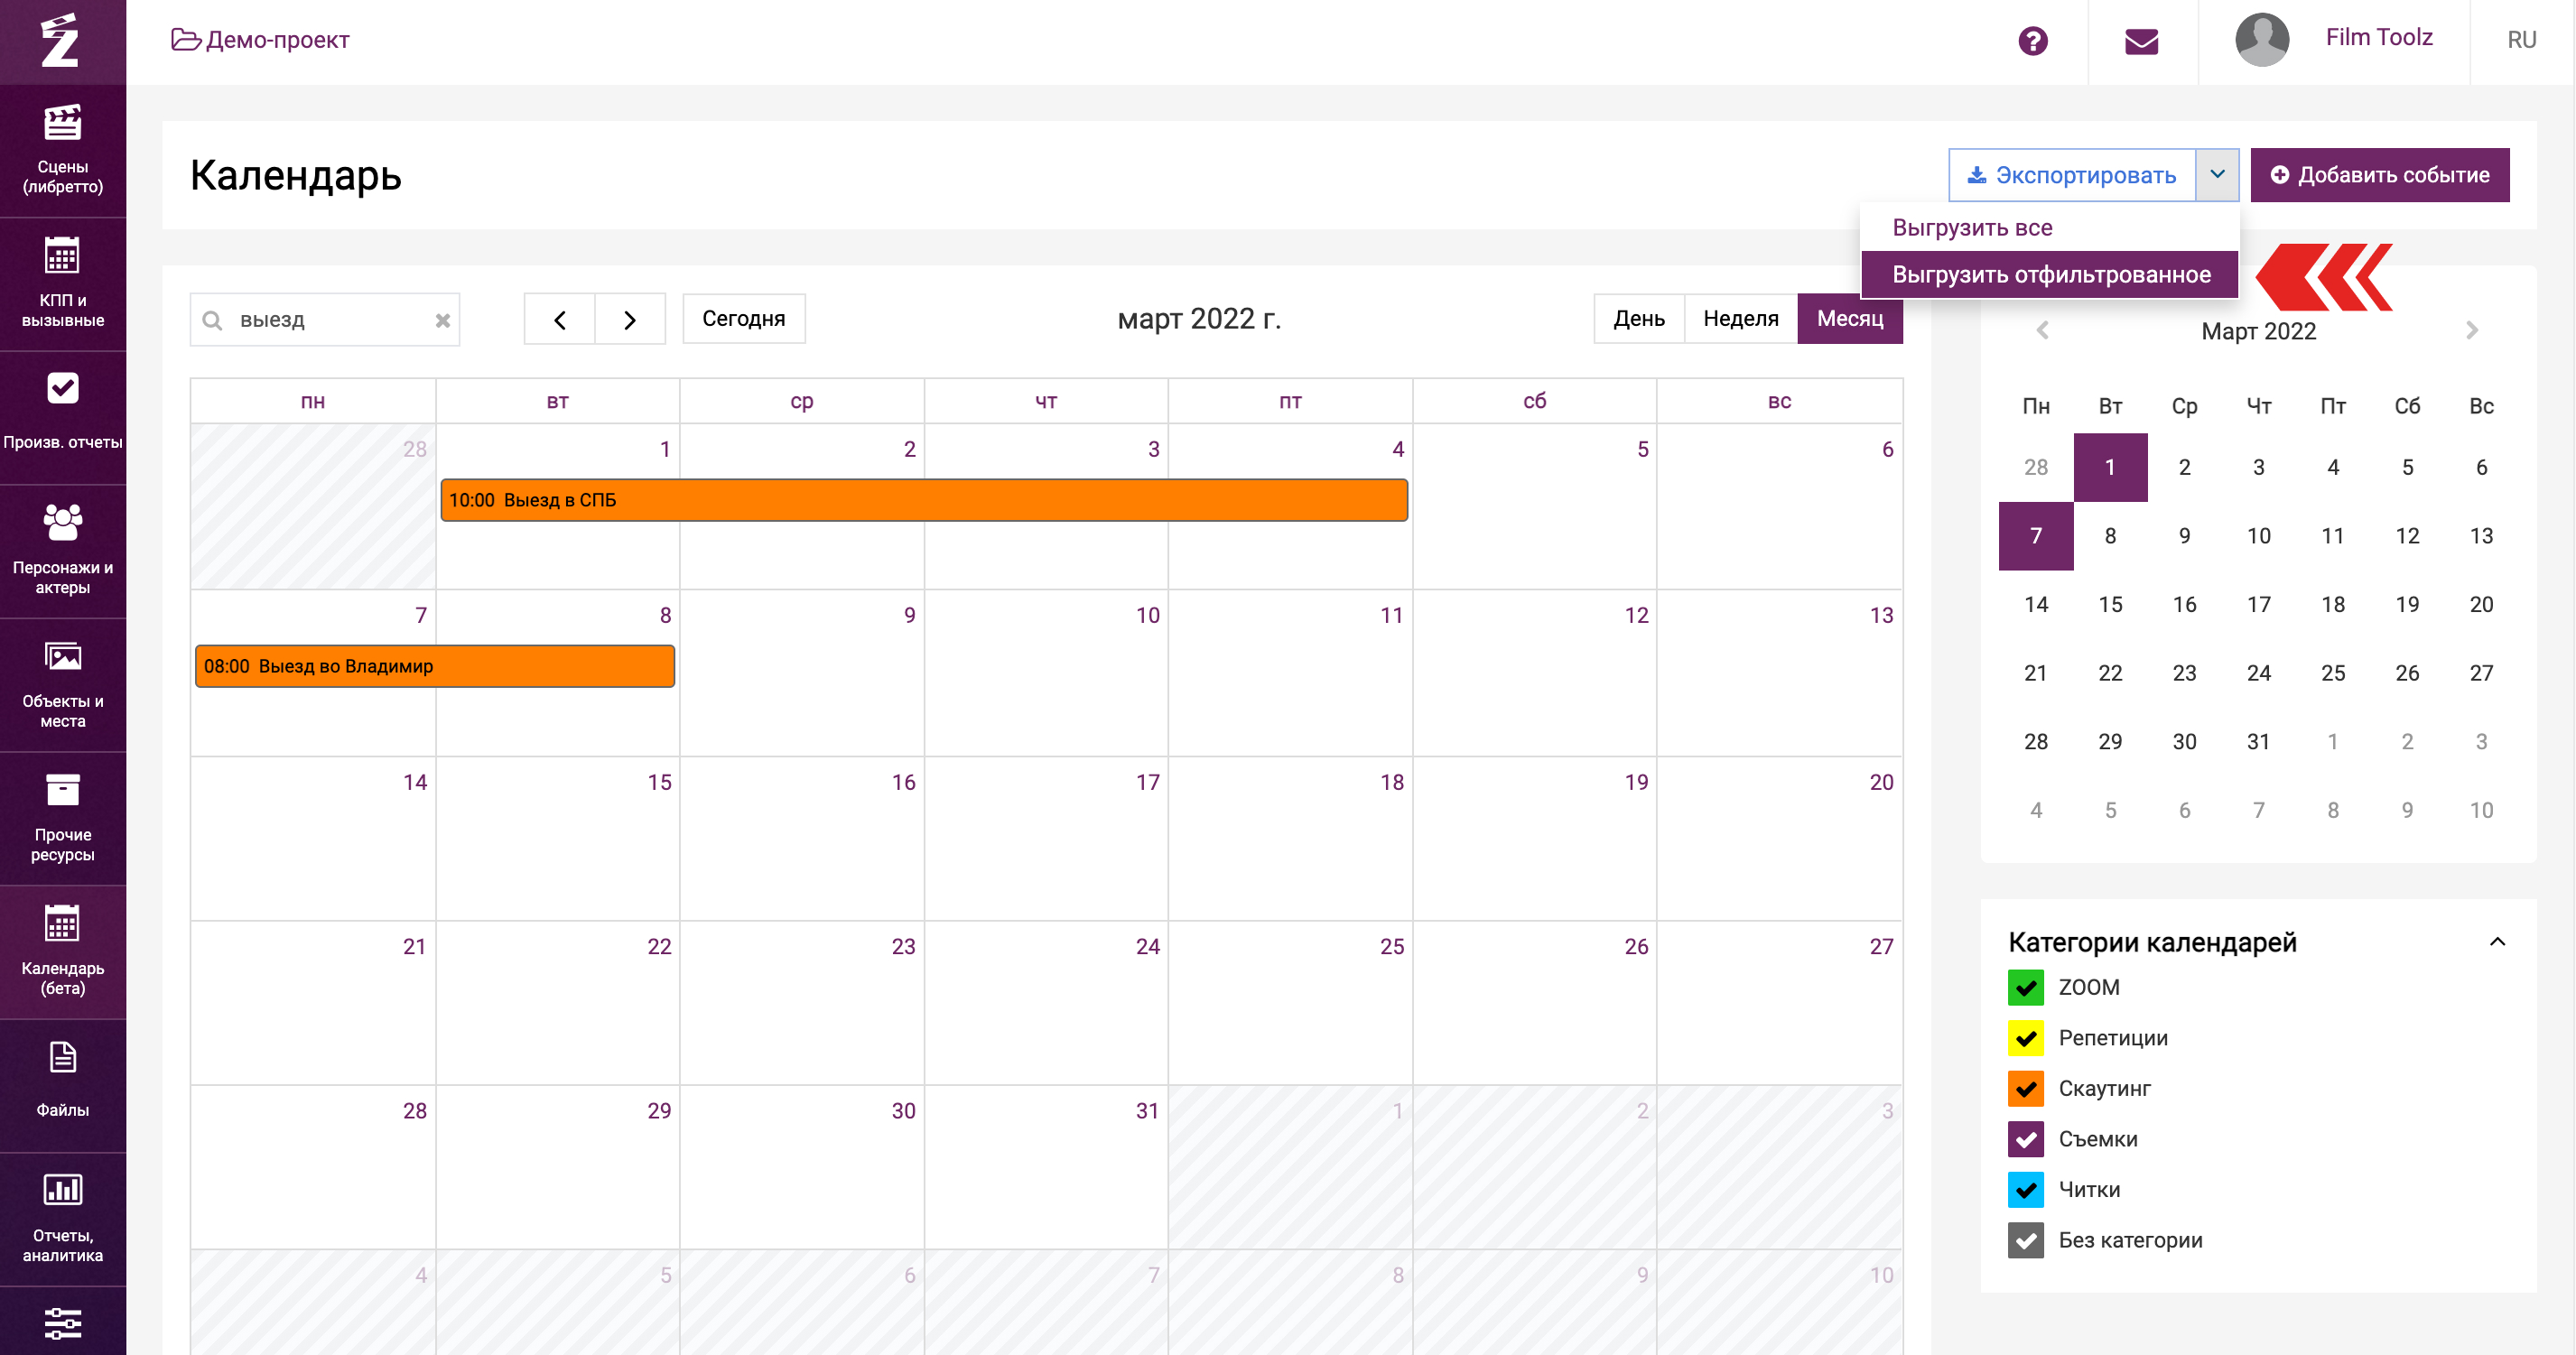Open Сцены (либретто) in sidebar
The image size is (2576, 1355).
[x=62, y=151]
